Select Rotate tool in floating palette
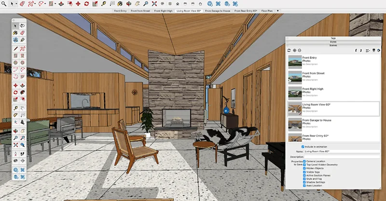Screen dimensions: 386x201 [15, 93]
